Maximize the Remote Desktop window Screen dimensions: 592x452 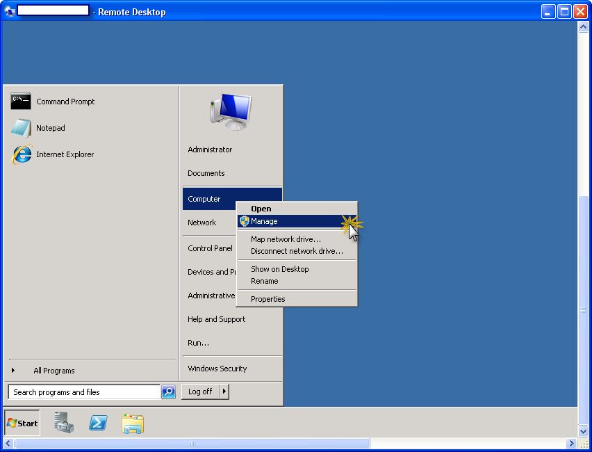click(x=564, y=12)
